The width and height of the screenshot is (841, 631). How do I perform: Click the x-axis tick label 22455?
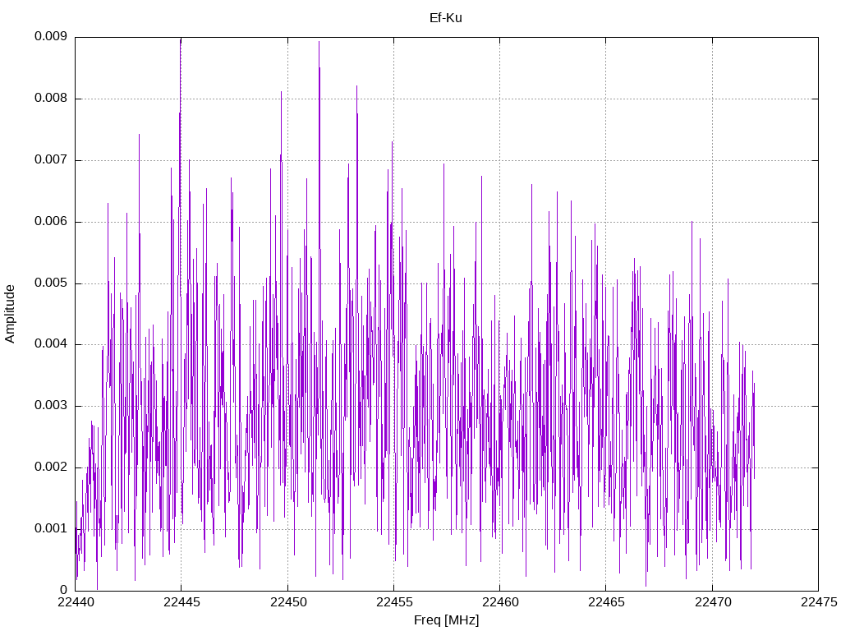394,602
